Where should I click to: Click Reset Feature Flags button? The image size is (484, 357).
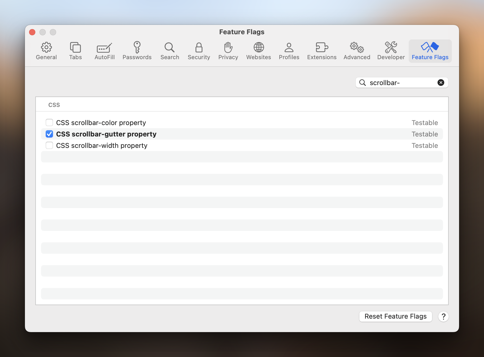395,316
